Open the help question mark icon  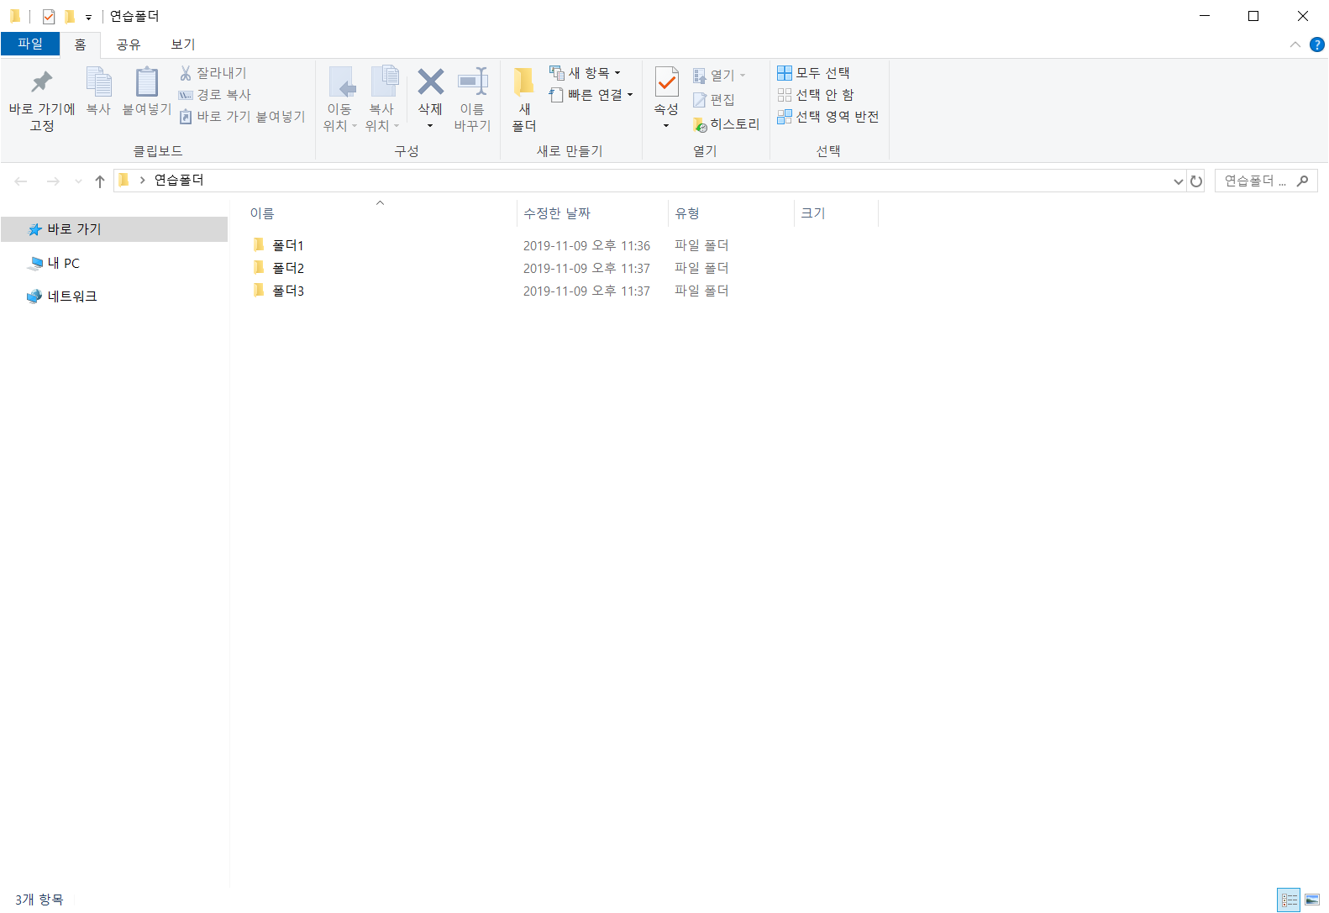point(1316,45)
